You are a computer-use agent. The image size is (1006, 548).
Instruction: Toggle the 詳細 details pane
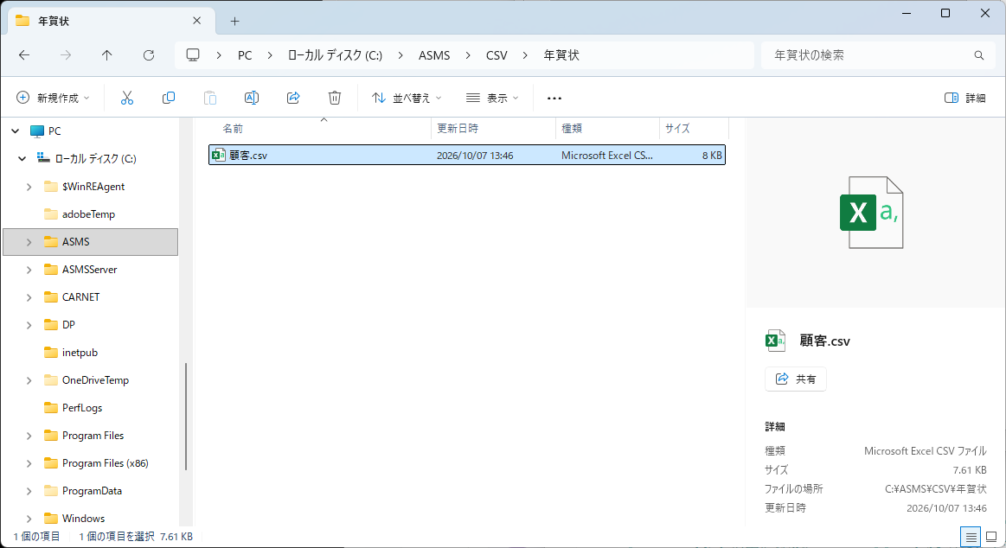pyautogui.click(x=965, y=98)
